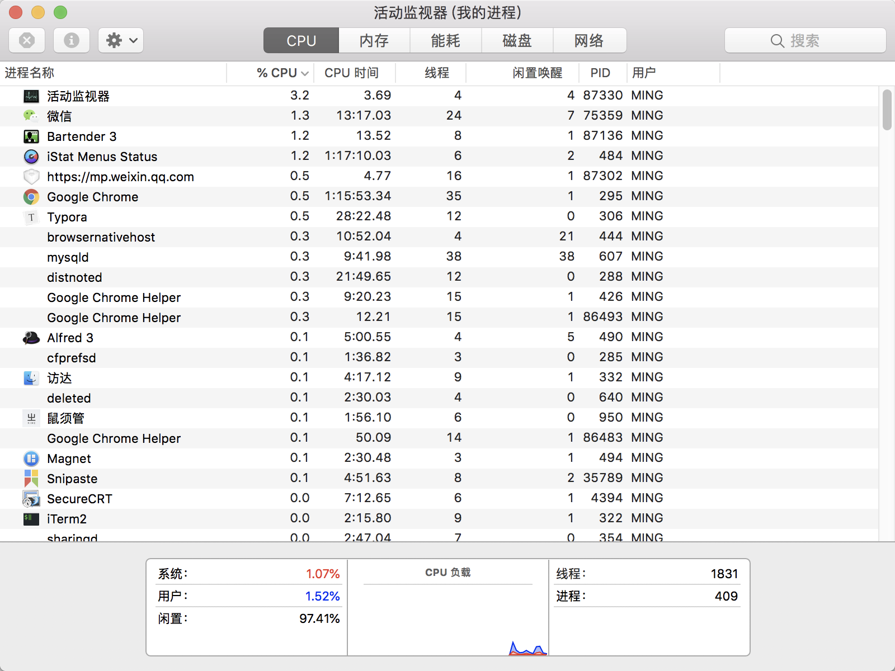Screen dimensions: 895x671
Task: Sort by the PID column header
Action: pos(603,73)
